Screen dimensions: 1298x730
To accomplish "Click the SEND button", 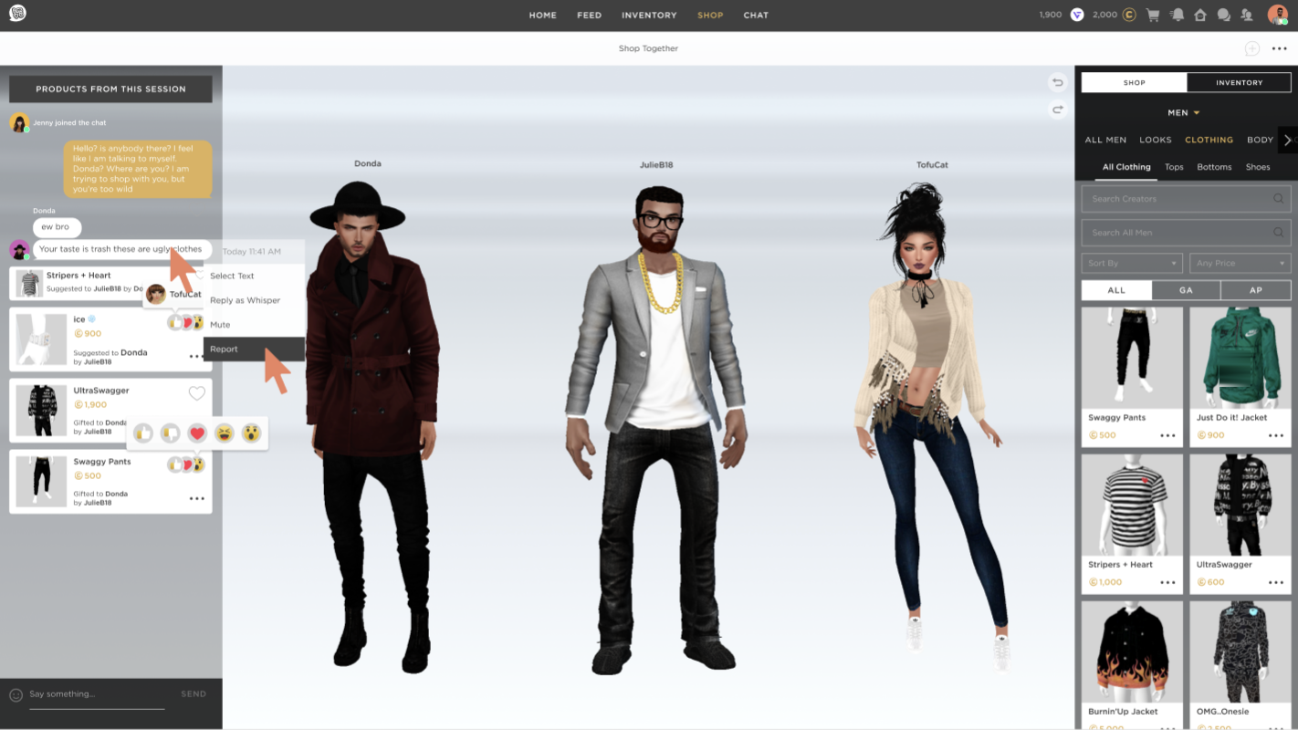I will point(194,694).
